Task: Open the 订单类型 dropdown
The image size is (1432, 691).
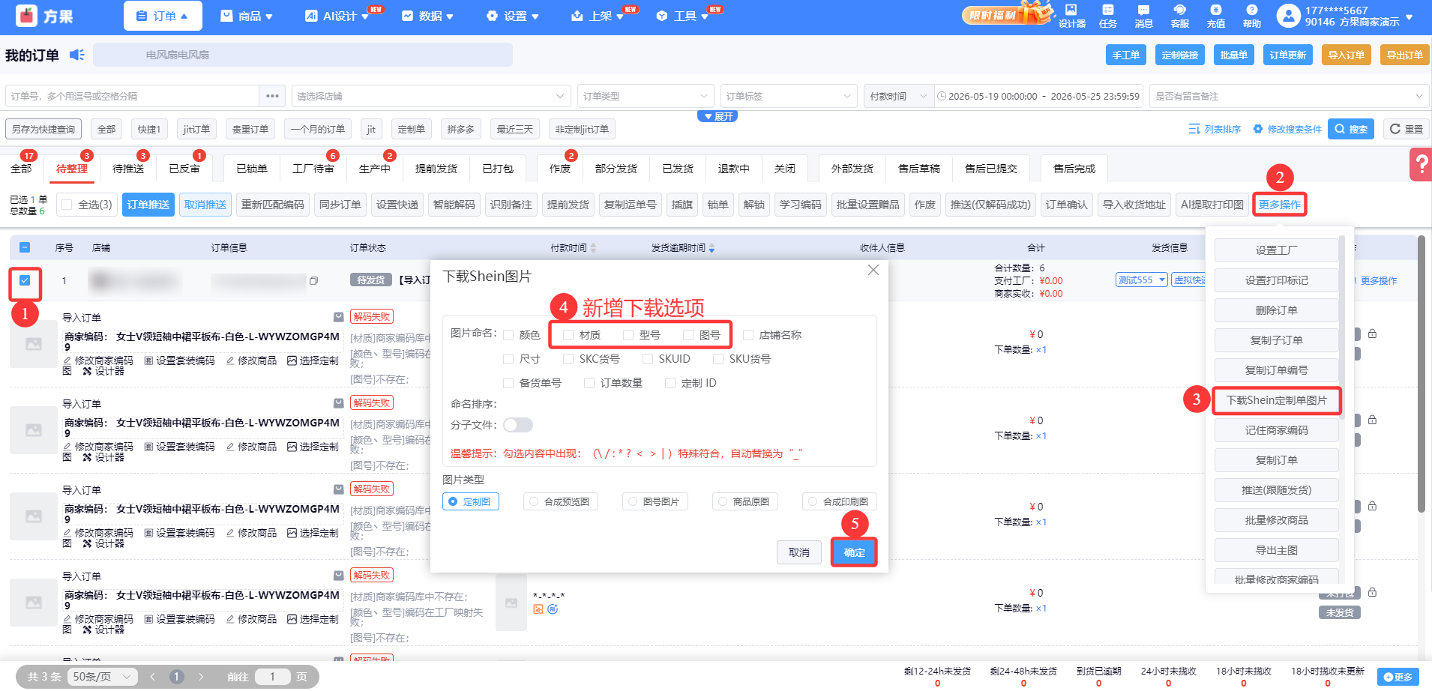Action: (x=646, y=96)
